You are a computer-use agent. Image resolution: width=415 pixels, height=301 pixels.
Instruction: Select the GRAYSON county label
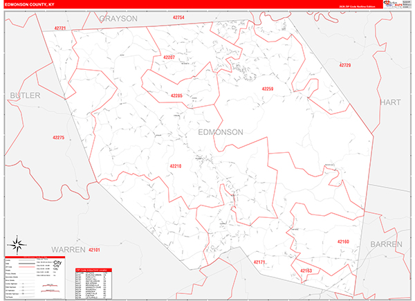tap(118, 19)
